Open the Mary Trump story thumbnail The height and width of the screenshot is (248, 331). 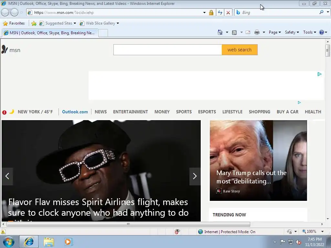tap(258, 160)
